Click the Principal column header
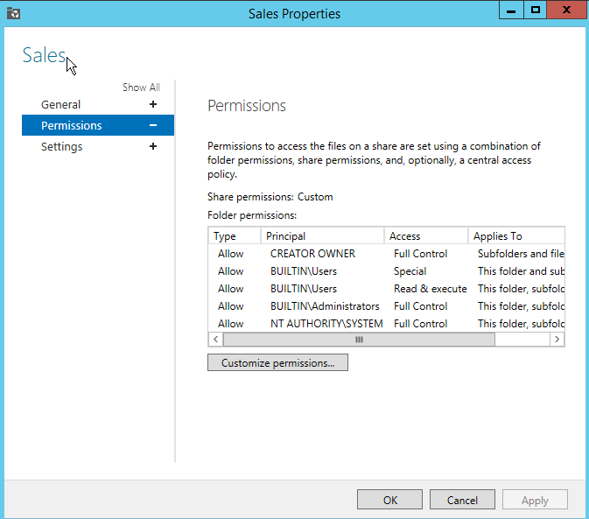Viewport: 589px width, 519px height. click(321, 236)
